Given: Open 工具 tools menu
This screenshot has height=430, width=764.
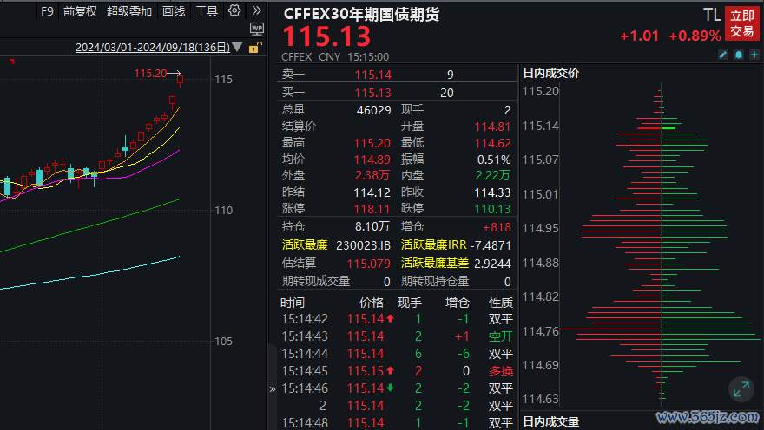Looking at the screenshot, I should pos(207,11).
